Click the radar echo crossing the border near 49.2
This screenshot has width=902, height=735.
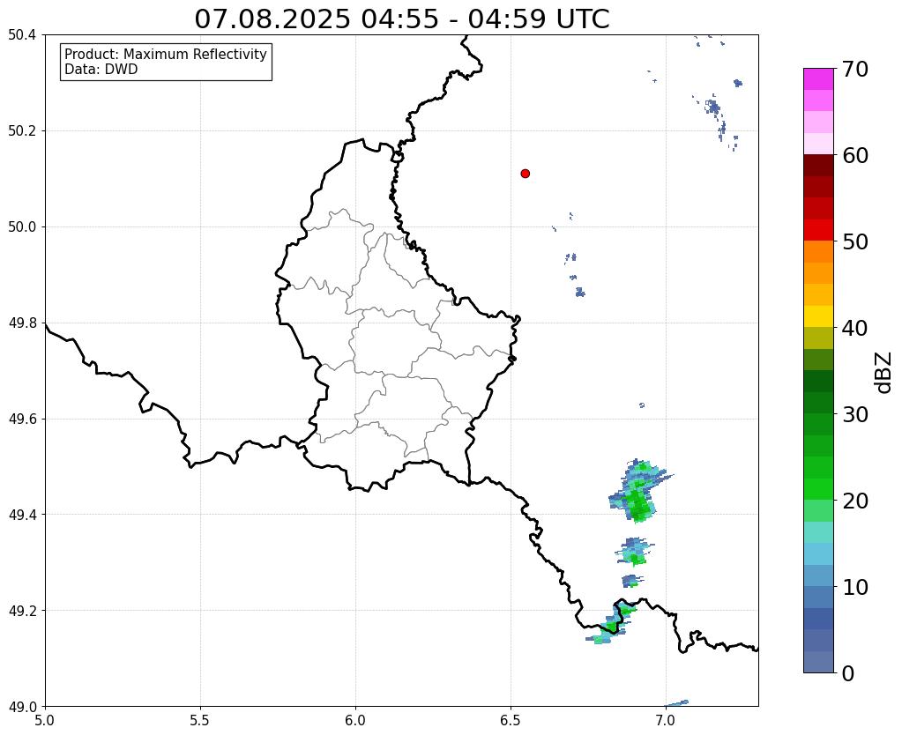click(612, 623)
